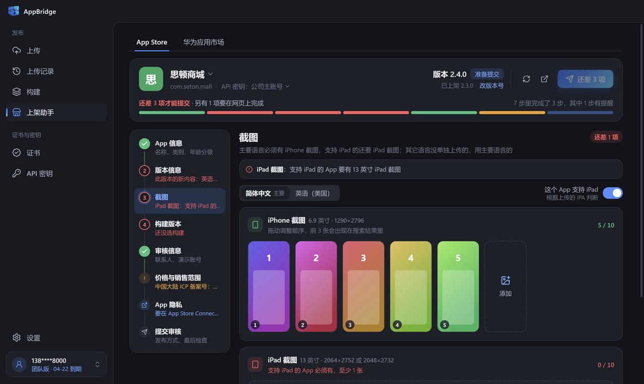This screenshot has height=384, width=644.
Task: Select iPhone screenshot thumbnail 2
Action: 316,286
